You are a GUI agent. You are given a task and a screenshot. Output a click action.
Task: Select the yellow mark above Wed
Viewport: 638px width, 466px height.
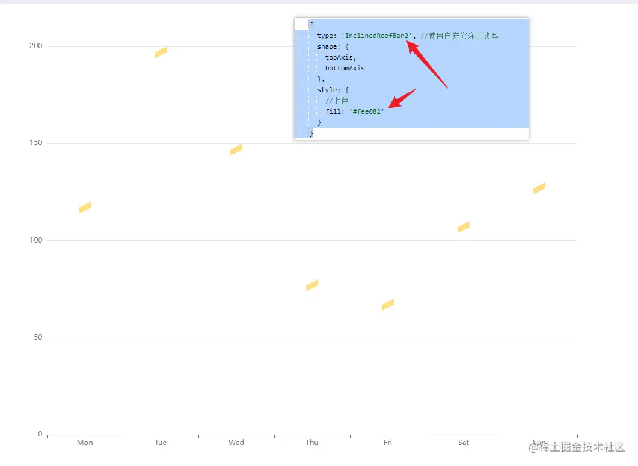point(235,150)
